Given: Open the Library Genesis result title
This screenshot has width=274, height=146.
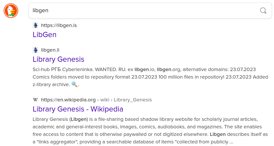Looking at the screenshot, I should (x=59, y=59).
